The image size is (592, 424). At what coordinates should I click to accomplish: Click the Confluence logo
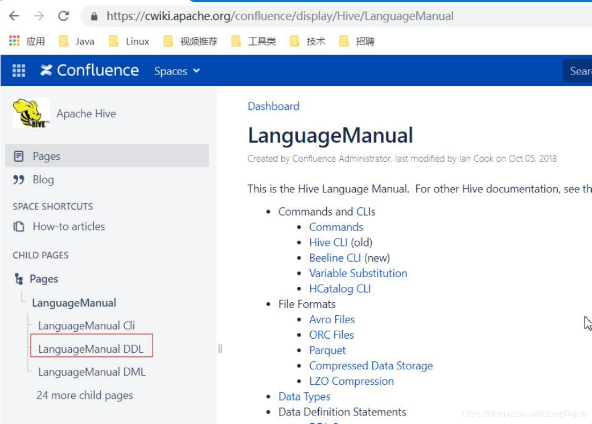89,71
